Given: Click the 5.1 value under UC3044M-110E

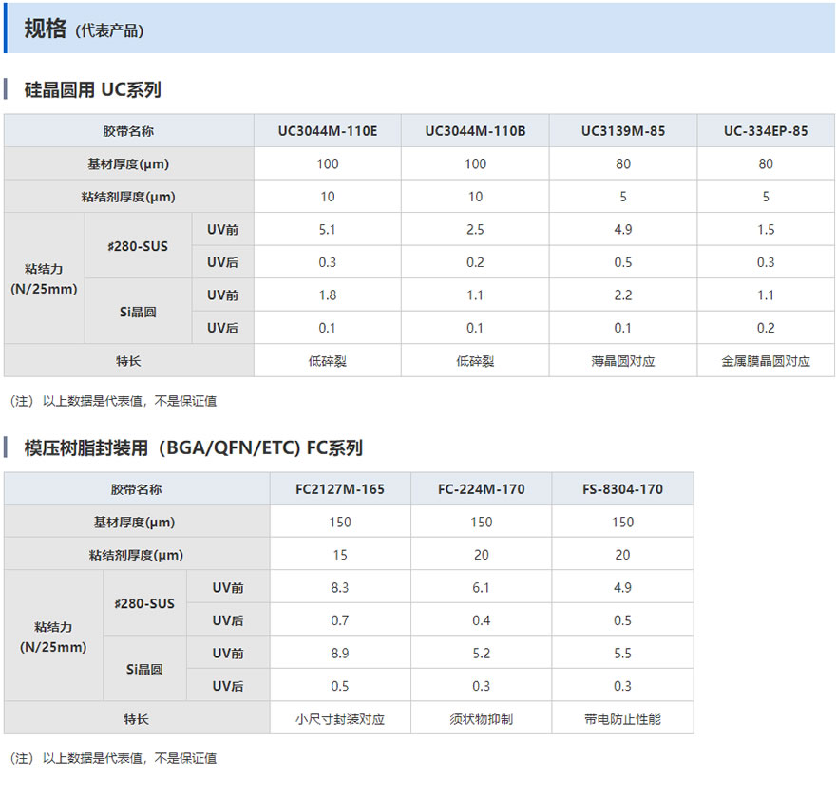Looking at the screenshot, I should point(327,230).
